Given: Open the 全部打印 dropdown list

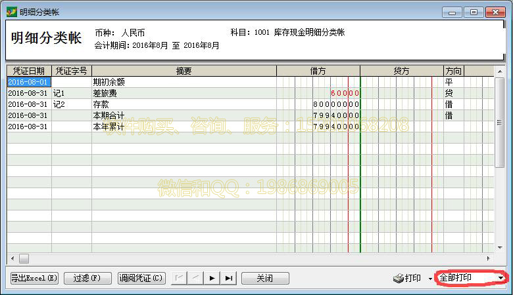Looking at the screenshot, I should click(502, 278).
